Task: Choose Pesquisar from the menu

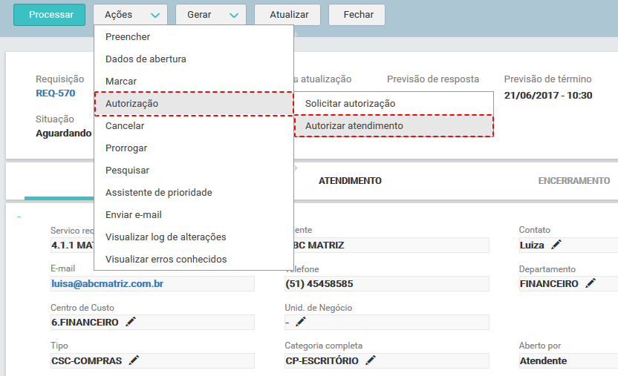Action: click(194, 171)
